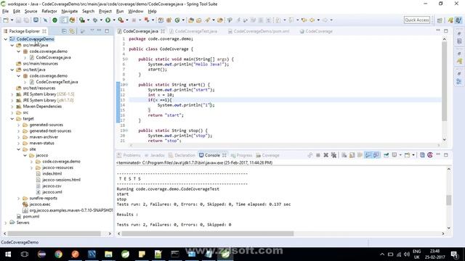Toggle Show Console When Standard Error Changes
This screenshot has height=261, width=465.
point(376,155)
